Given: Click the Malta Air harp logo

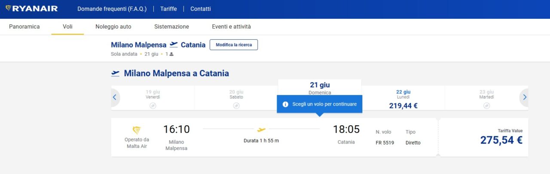Looking at the screenshot, I should 137,130.
